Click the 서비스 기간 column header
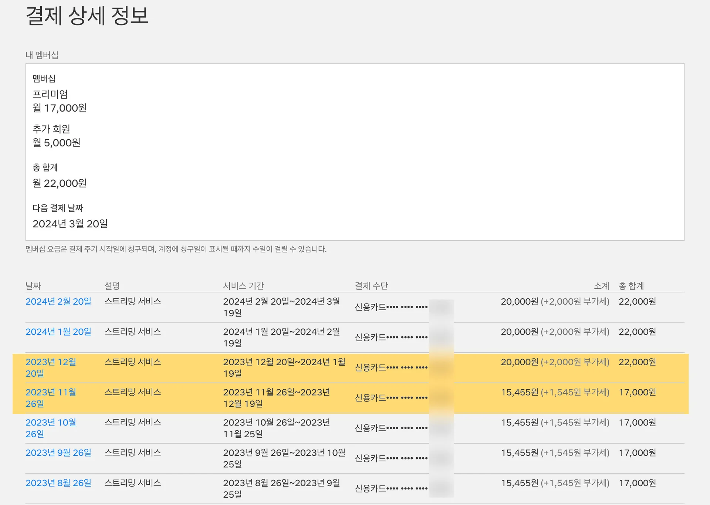 (x=244, y=285)
